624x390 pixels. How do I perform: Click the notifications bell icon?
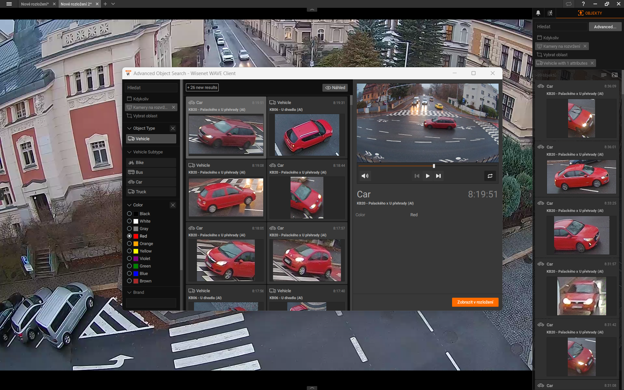pos(538,13)
